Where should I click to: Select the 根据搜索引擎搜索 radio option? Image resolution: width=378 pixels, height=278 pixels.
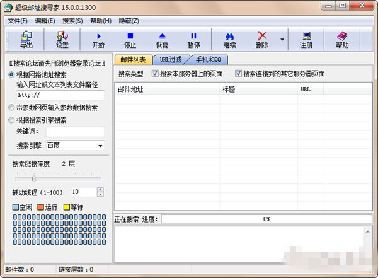click(x=12, y=120)
